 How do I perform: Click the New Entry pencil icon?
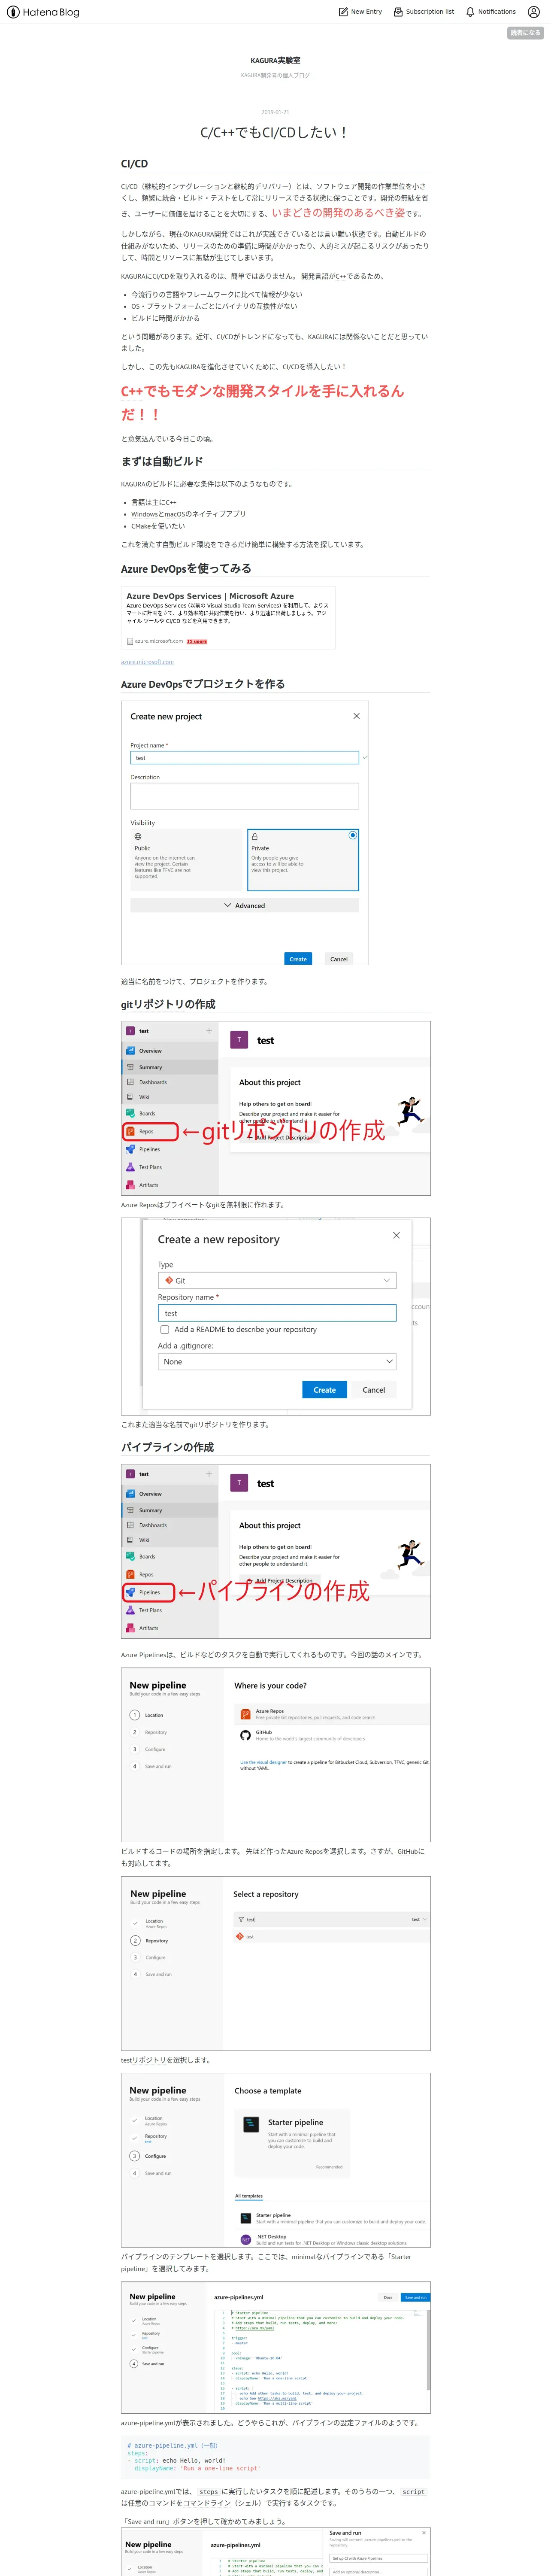click(x=343, y=12)
